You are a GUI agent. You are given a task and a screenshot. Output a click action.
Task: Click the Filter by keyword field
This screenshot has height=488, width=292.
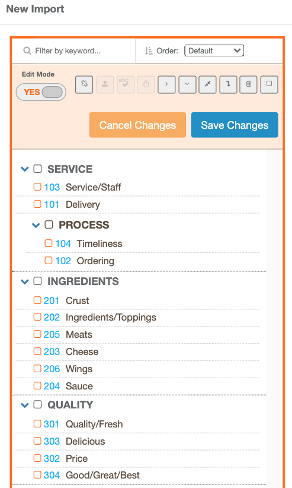tap(74, 50)
